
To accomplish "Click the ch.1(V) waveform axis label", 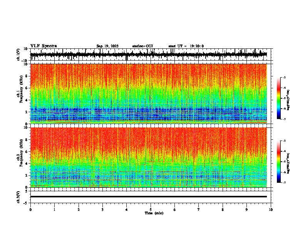I will (x=18, y=55).
